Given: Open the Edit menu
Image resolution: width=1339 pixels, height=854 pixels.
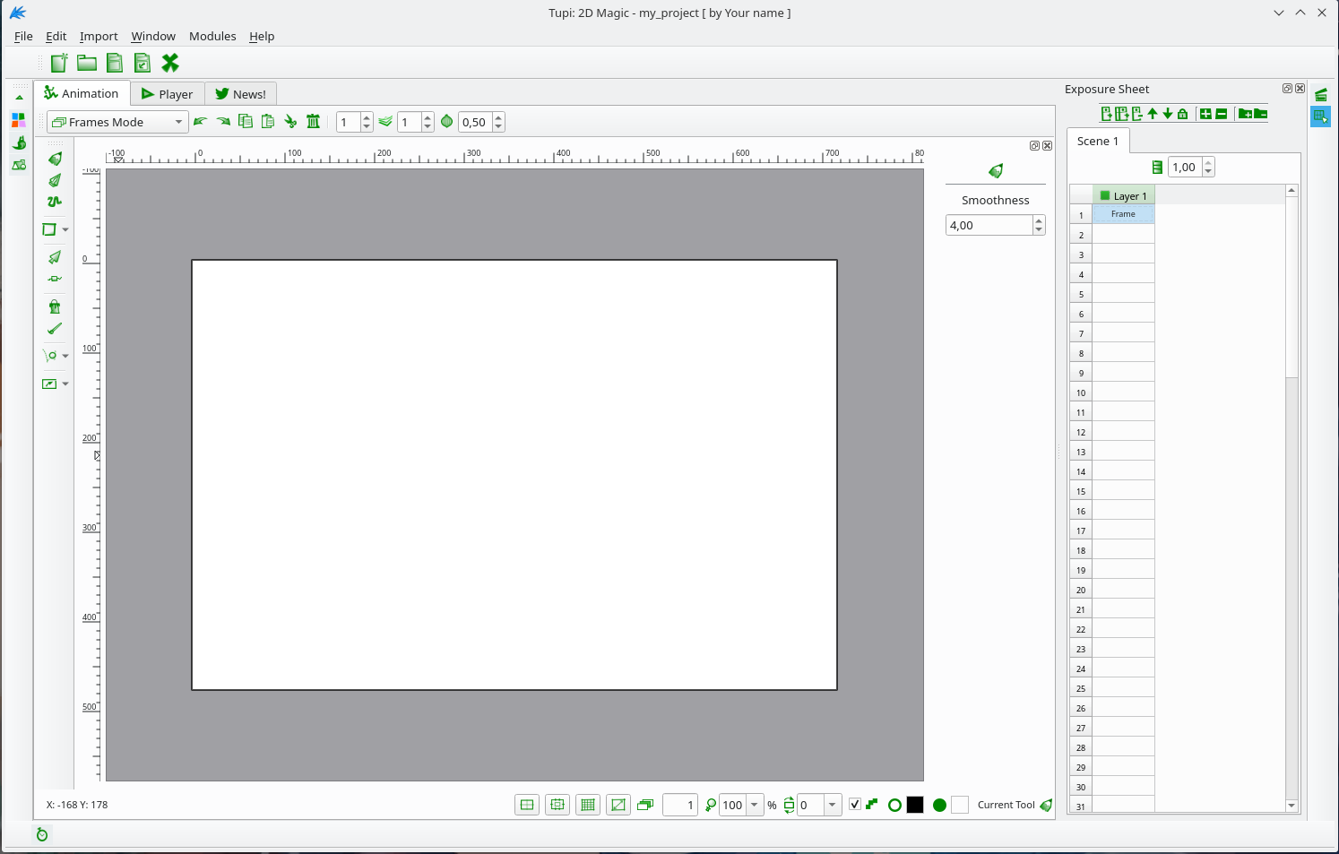Looking at the screenshot, I should 56,36.
